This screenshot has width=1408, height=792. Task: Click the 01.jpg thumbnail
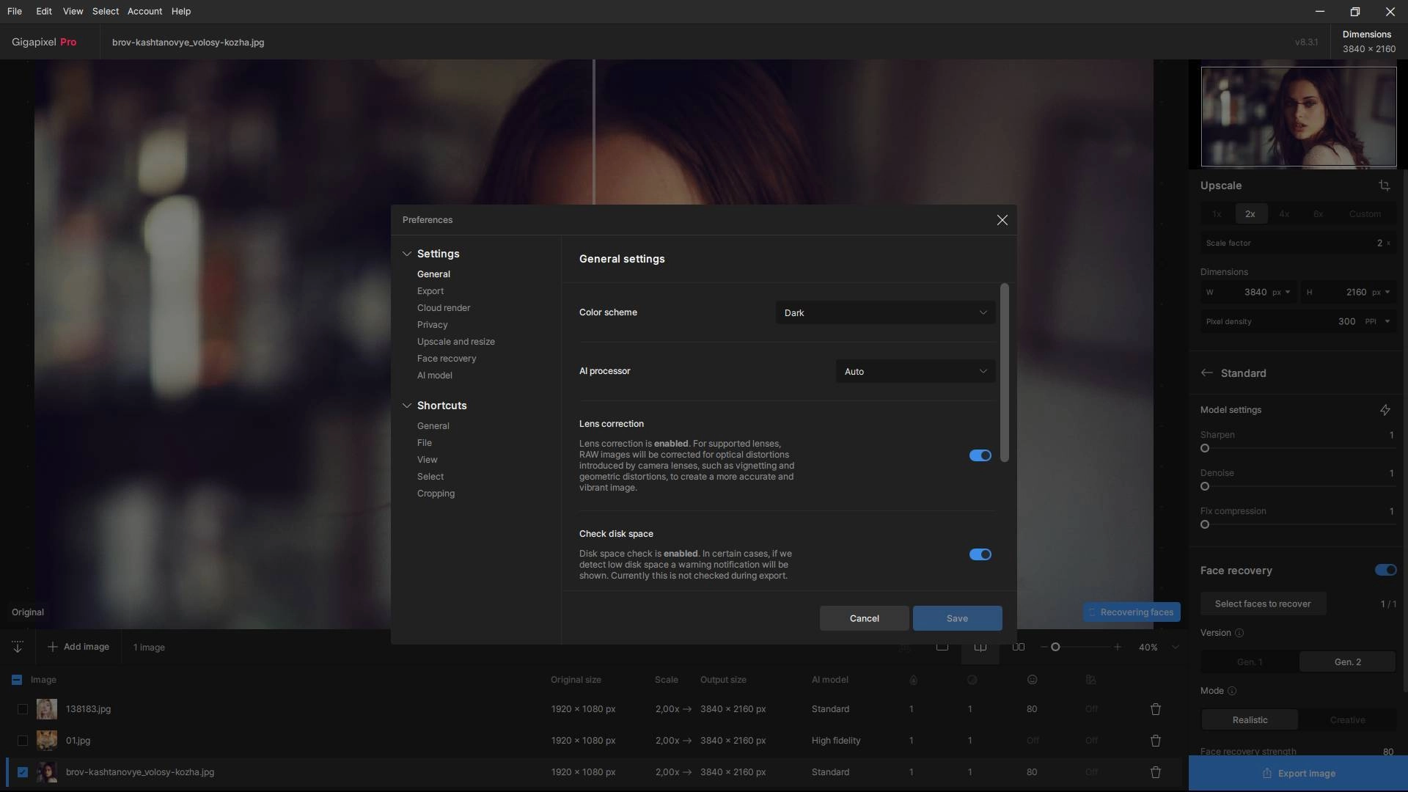47,741
